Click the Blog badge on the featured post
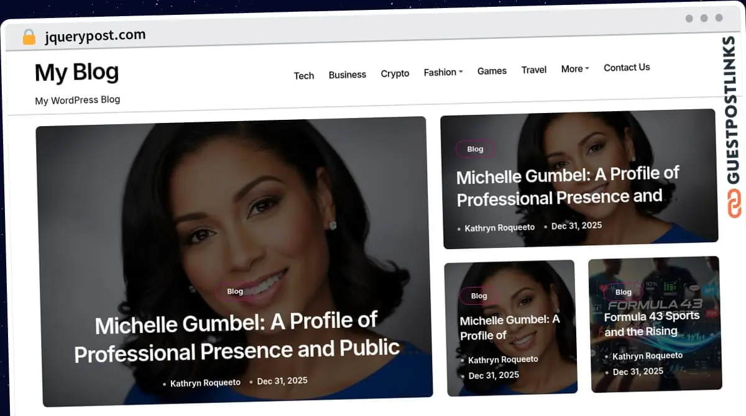 (235, 291)
